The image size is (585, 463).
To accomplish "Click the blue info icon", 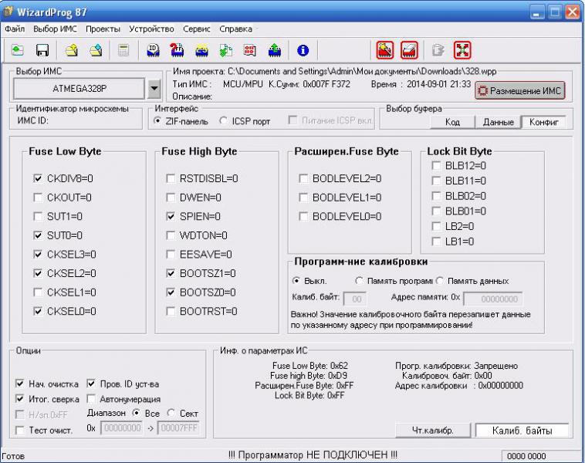I will 303,50.
